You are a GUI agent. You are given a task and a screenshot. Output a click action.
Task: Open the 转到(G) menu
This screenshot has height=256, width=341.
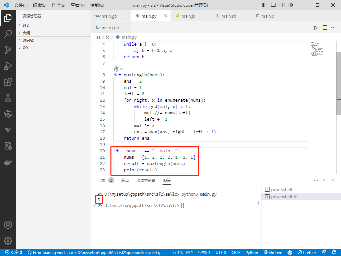[97, 5]
